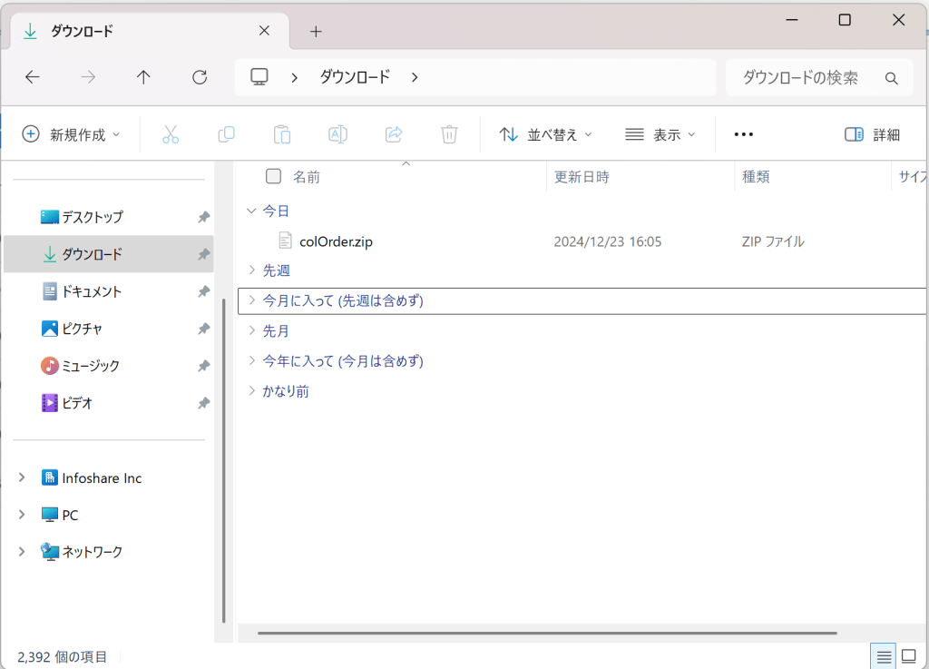Screen dimensions: 929x669
Task: Open the 表示 view menu
Action: point(660,134)
